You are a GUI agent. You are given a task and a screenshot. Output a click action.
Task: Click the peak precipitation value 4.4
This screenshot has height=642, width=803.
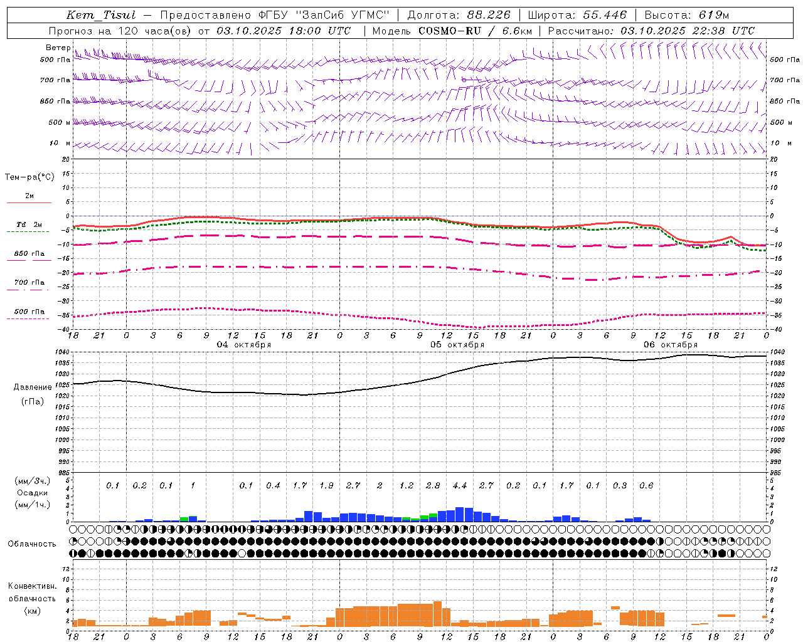(x=459, y=485)
